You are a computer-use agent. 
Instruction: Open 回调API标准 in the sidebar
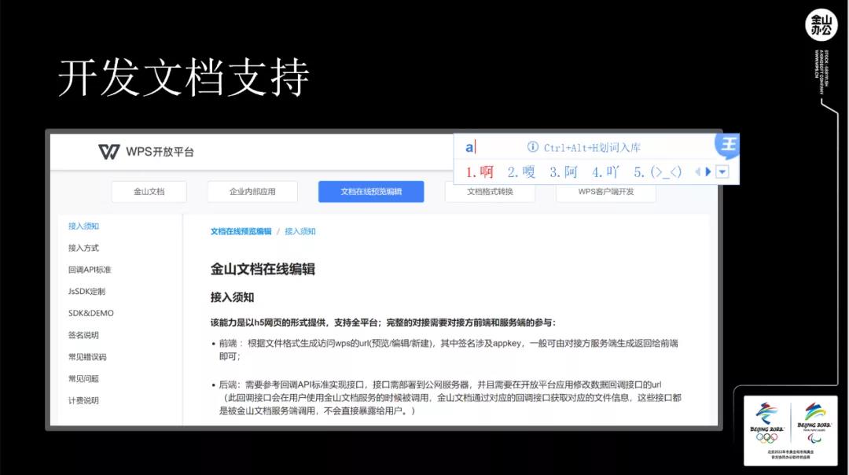tap(90, 270)
